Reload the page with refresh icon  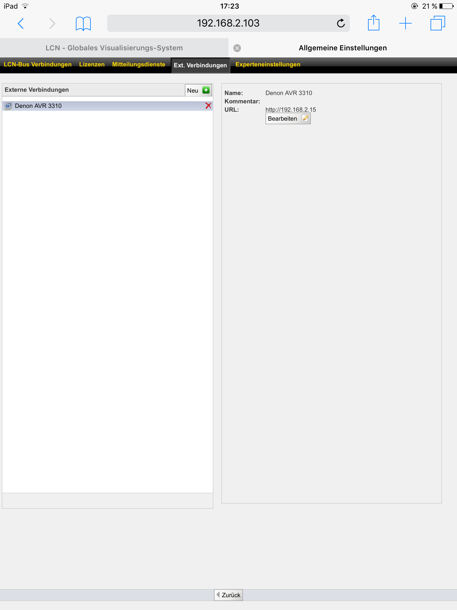341,23
